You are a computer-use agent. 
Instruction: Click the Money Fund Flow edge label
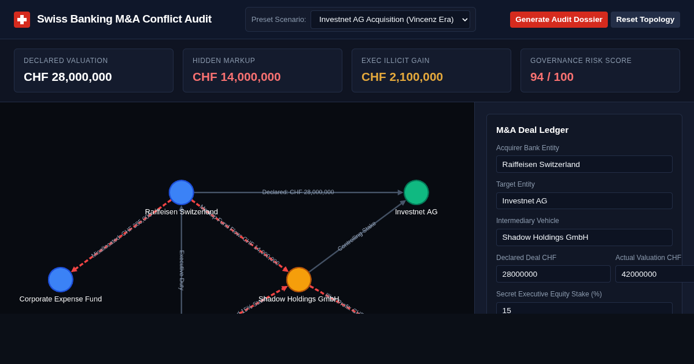239,235
